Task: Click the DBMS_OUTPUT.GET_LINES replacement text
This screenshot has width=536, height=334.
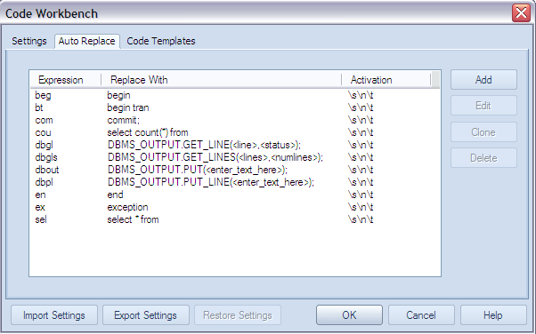Action: point(215,157)
